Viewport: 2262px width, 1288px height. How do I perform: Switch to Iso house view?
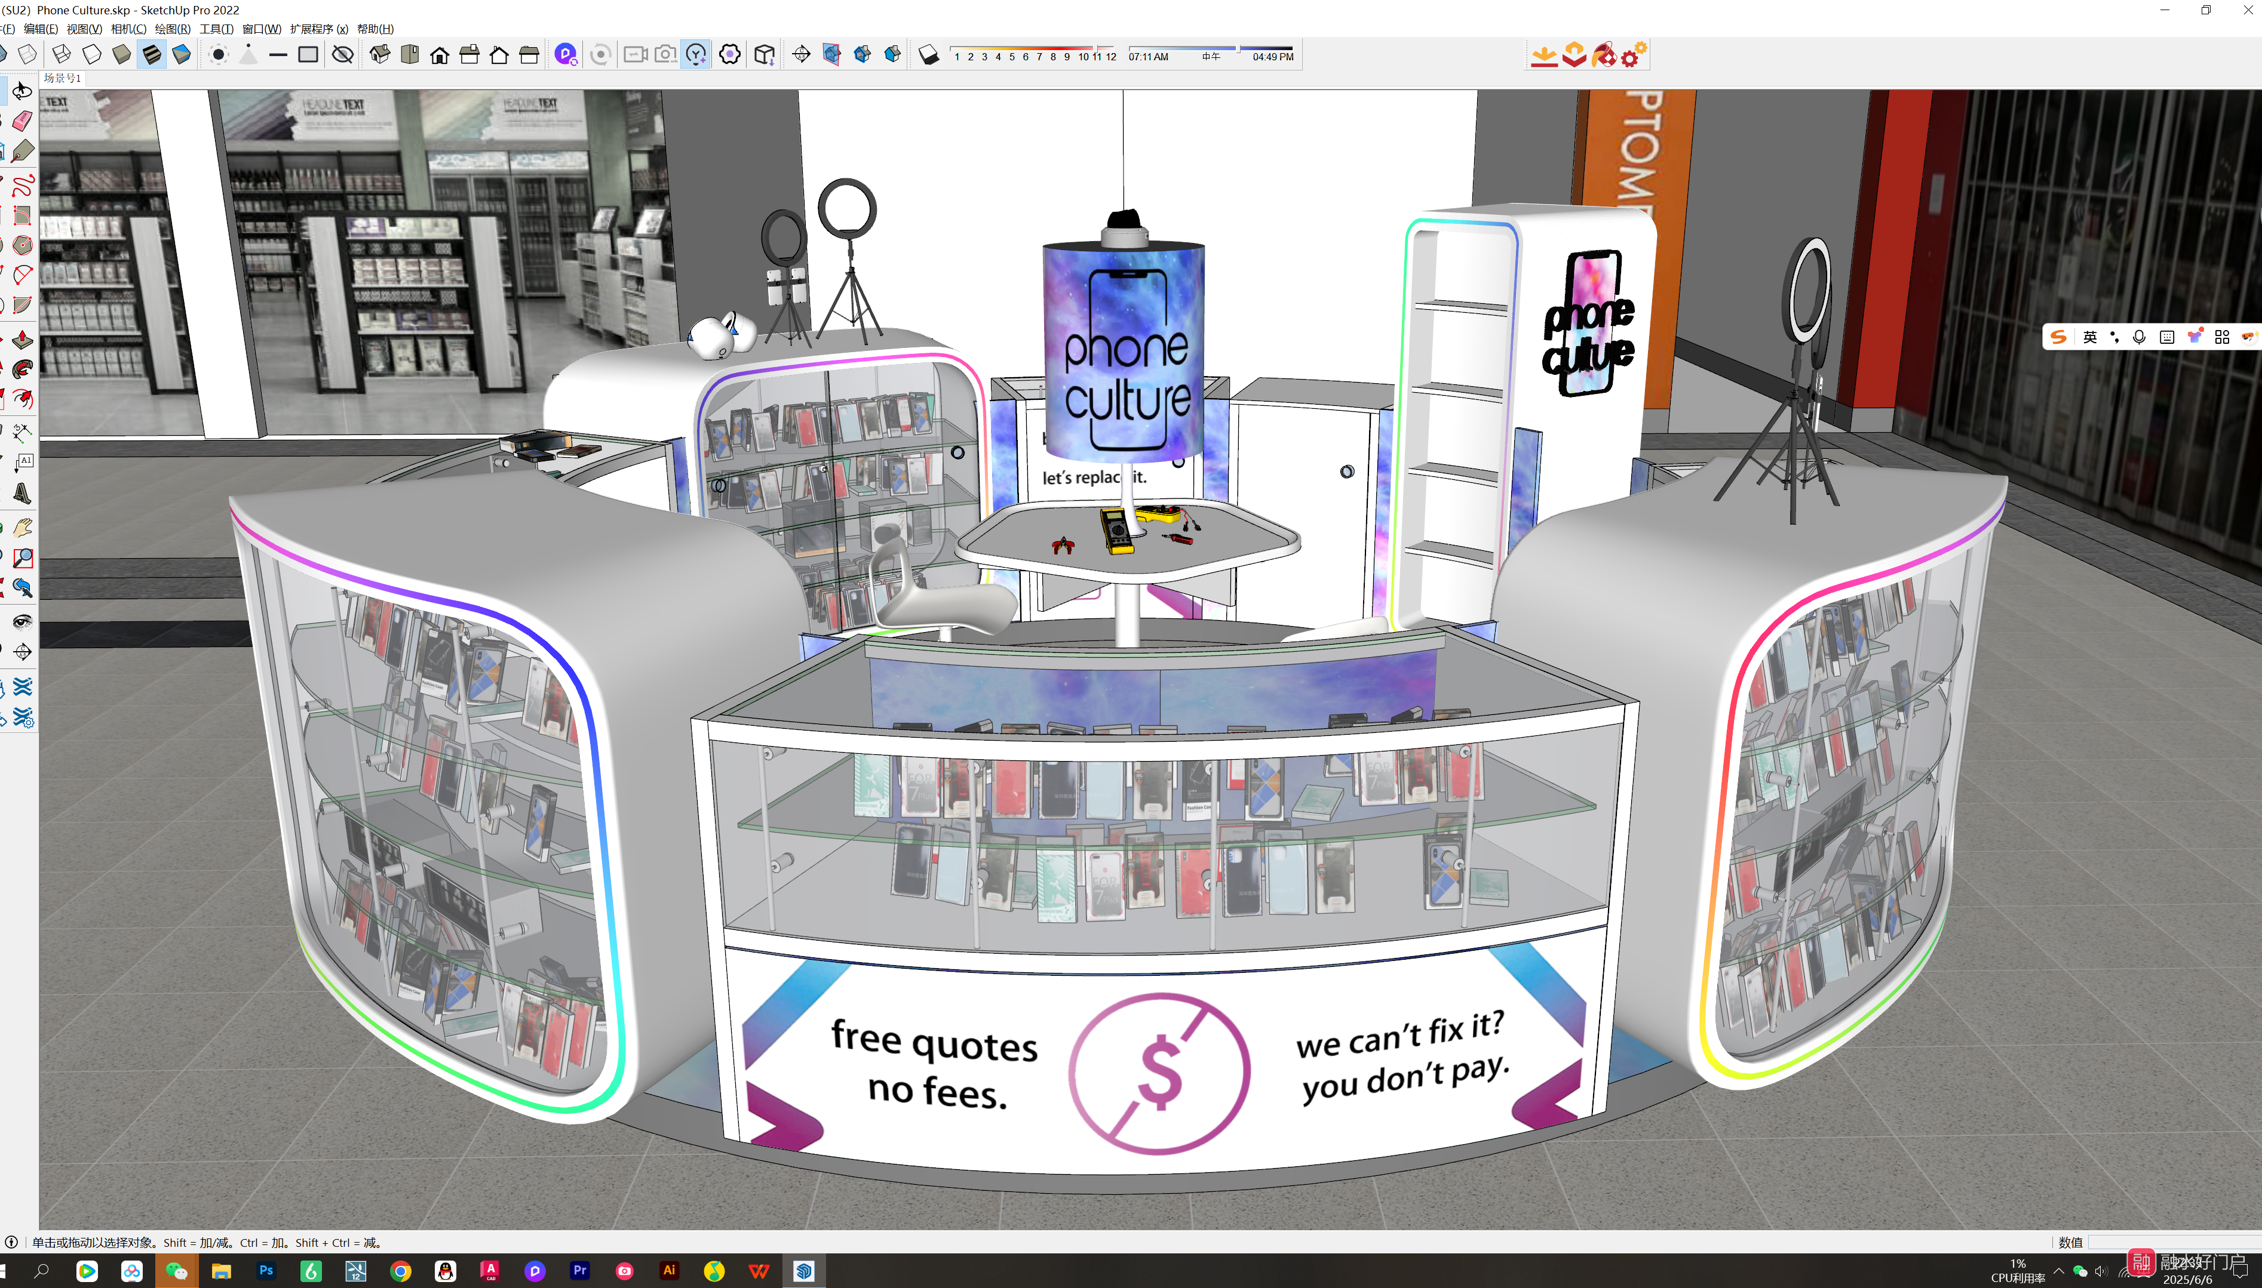pyautogui.click(x=380, y=55)
